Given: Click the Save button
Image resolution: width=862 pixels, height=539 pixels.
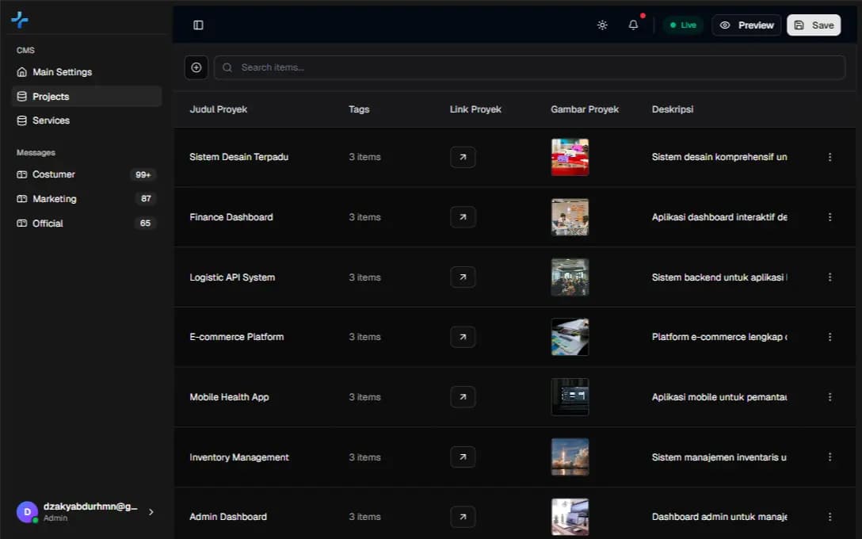Looking at the screenshot, I should coord(814,25).
